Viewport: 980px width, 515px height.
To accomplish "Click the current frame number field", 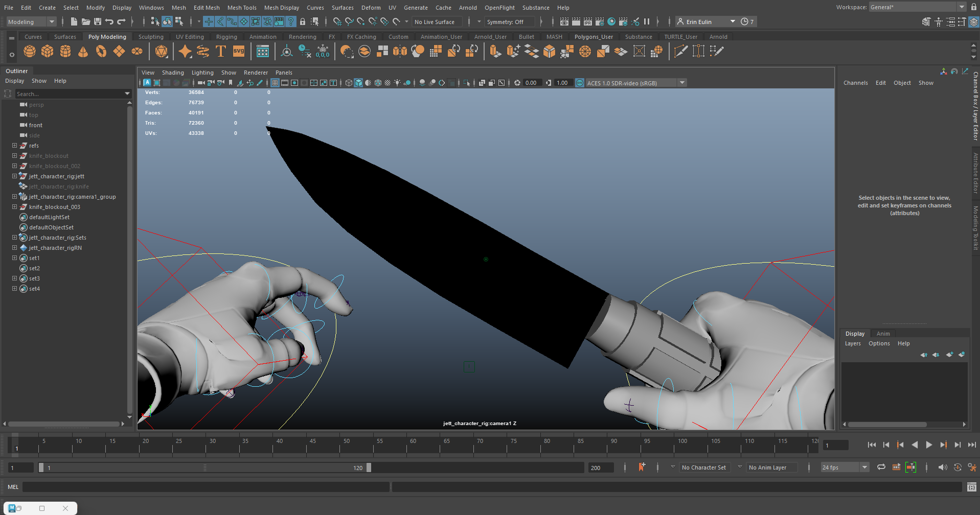I will tap(835, 445).
